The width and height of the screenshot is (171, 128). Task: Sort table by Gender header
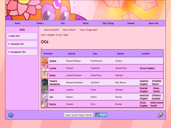pyautogui.click(x=121, y=53)
